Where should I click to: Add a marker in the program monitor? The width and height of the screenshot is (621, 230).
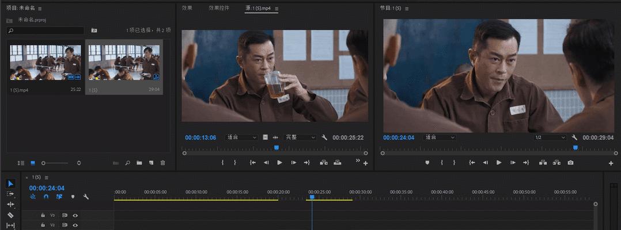pyautogui.click(x=427, y=162)
